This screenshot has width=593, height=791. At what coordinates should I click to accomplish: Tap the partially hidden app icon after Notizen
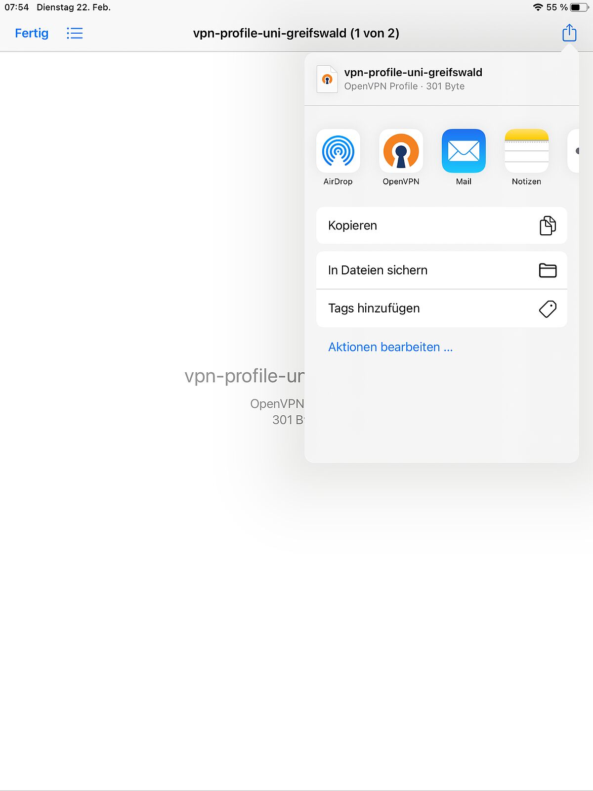573,151
